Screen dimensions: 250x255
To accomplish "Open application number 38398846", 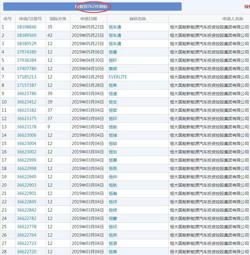I will point(26,27).
